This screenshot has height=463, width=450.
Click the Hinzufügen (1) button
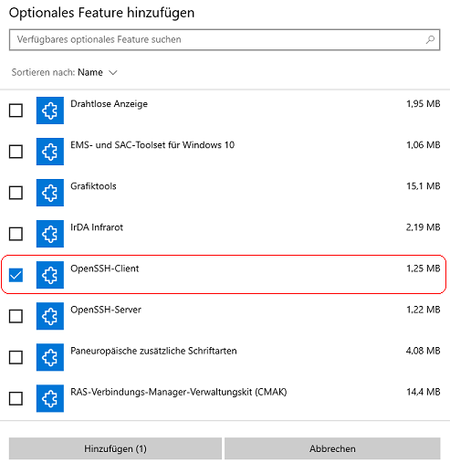[x=115, y=448]
